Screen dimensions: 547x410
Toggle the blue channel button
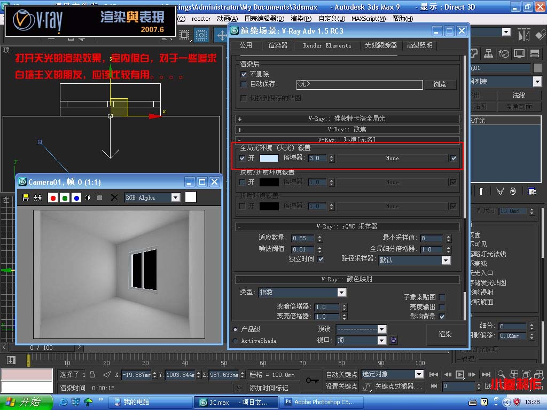(76, 198)
